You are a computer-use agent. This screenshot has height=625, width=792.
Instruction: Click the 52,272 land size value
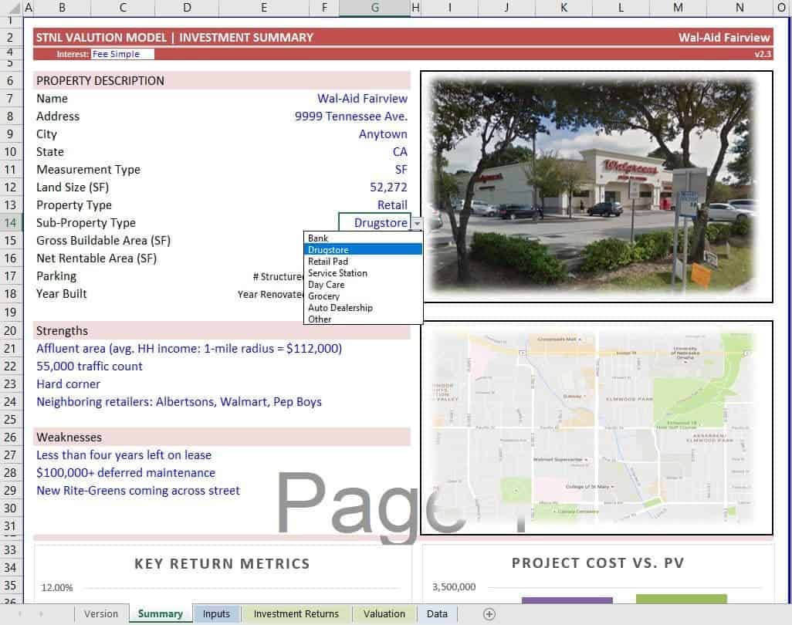pos(388,187)
